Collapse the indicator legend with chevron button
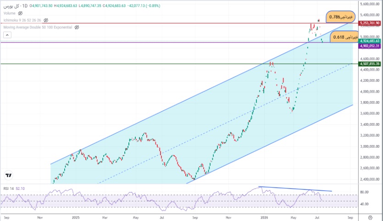Screen dimensions: 383x221 pyautogui.click(x=7, y=35)
